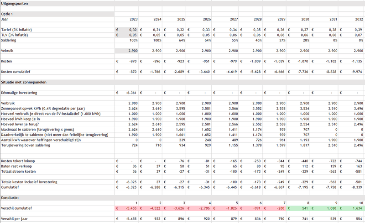The height and width of the screenshot is (223, 365).
Task: Select the heffingen value 1.193 cell
Action: 298,140
